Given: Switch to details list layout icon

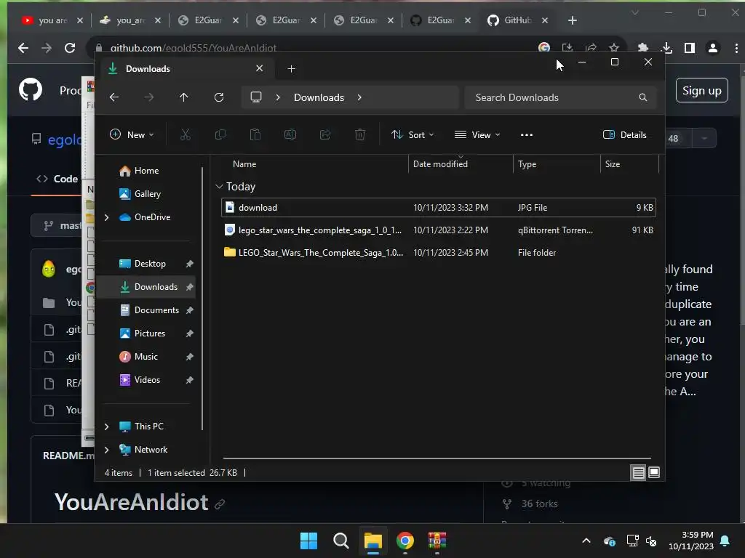Looking at the screenshot, I should (x=638, y=472).
